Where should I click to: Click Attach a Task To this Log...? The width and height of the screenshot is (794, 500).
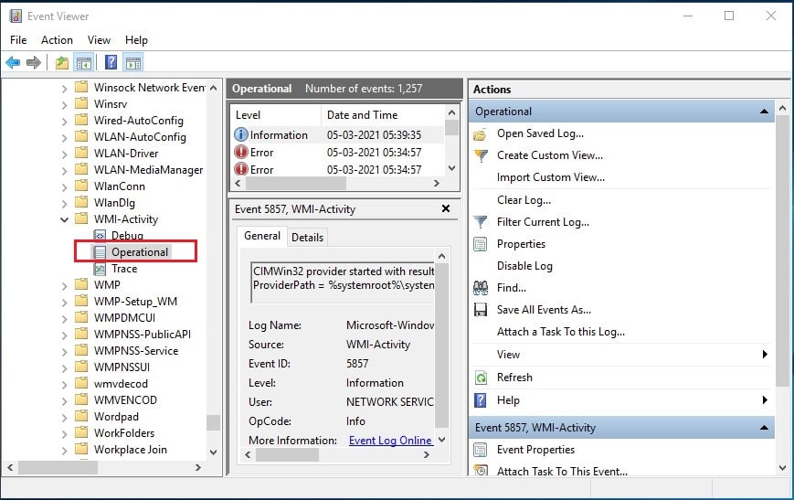pyautogui.click(x=561, y=332)
